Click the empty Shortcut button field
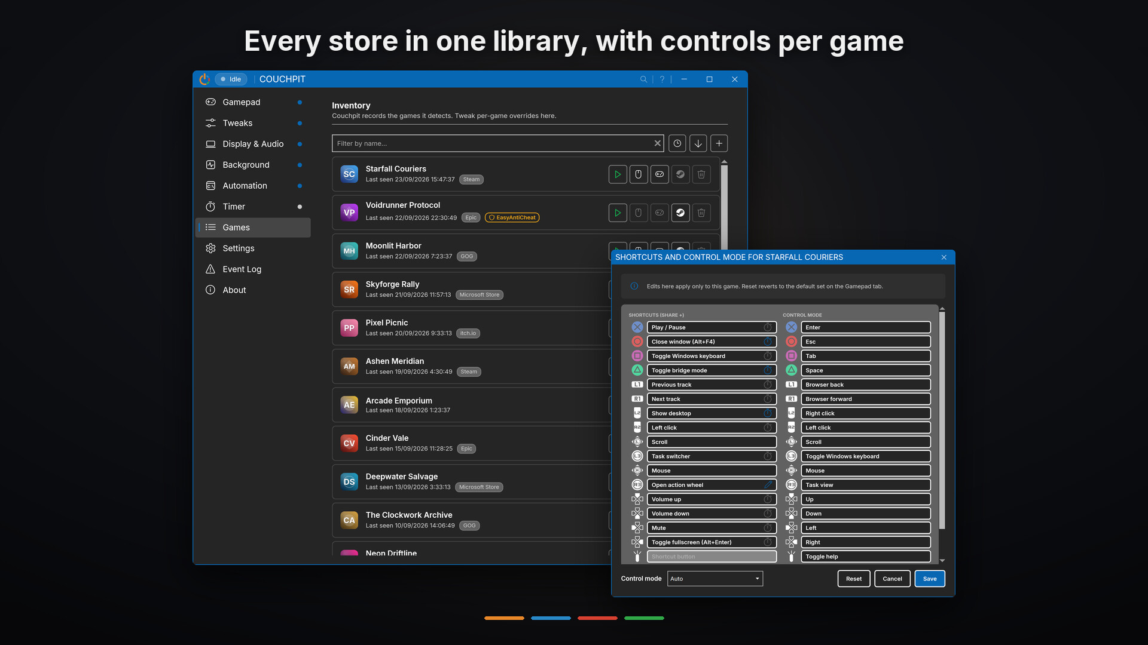The height and width of the screenshot is (645, 1148). tap(712, 557)
